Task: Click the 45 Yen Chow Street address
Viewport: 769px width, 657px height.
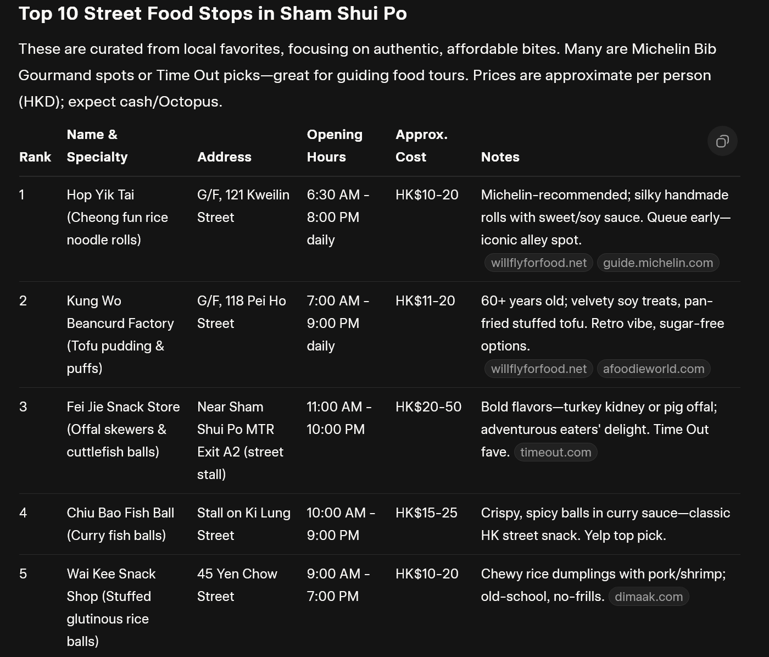Action: 237,585
